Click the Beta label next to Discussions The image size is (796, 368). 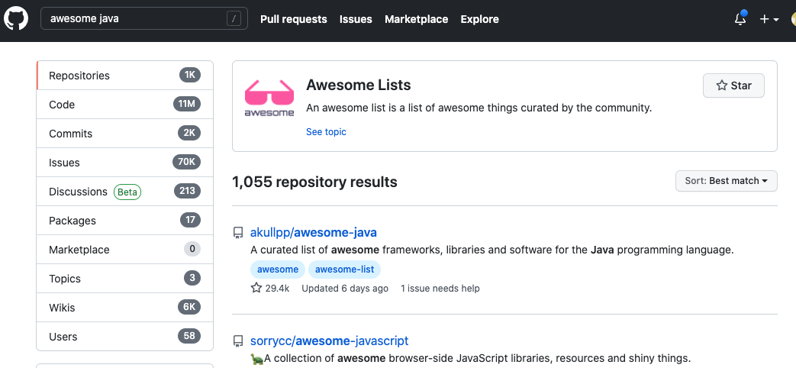(x=127, y=192)
